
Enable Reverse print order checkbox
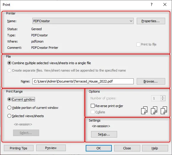click(93, 106)
